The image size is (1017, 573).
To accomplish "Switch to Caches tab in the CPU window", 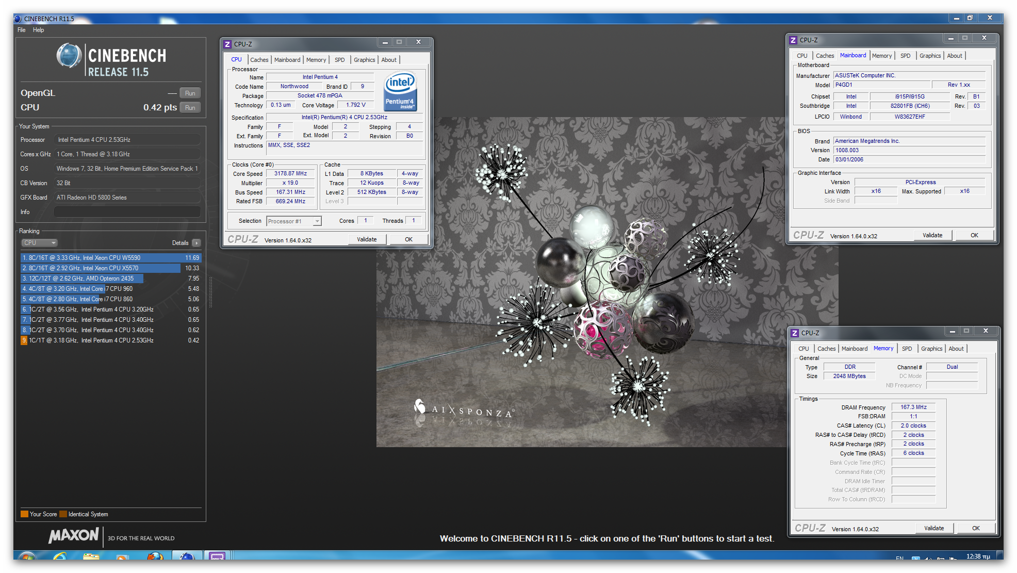I will pos(259,60).
